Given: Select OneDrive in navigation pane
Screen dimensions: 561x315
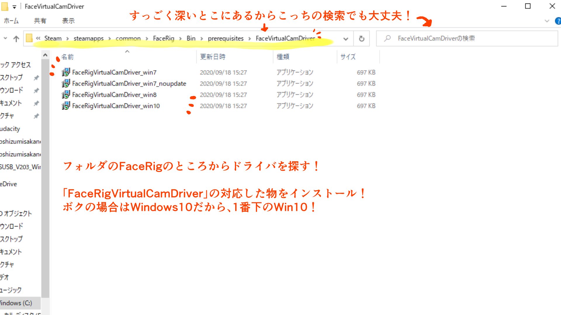Looking at the screenshot, I should [8, 184].
